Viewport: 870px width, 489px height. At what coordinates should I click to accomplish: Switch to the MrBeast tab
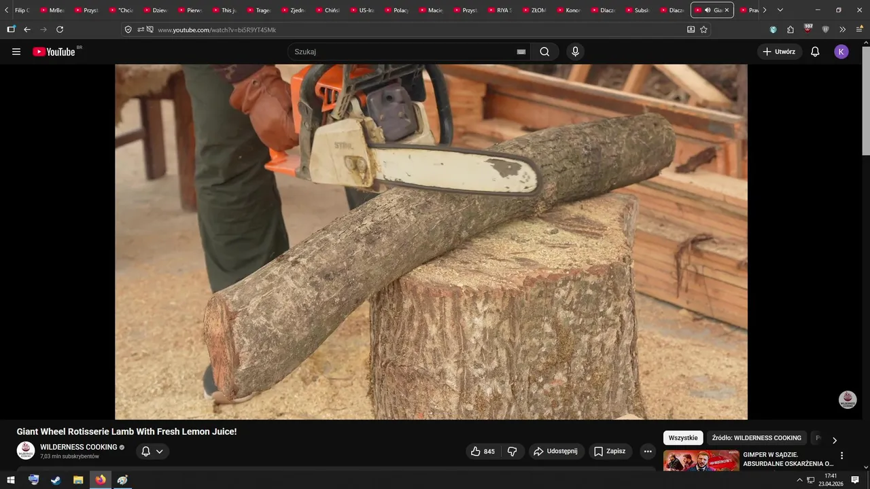(x=52, y=10)
